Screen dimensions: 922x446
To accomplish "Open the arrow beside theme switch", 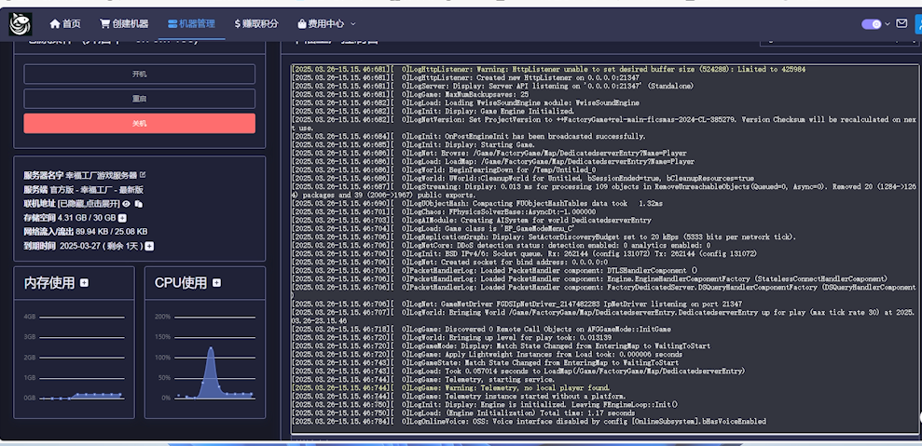I will click(888, 24).
